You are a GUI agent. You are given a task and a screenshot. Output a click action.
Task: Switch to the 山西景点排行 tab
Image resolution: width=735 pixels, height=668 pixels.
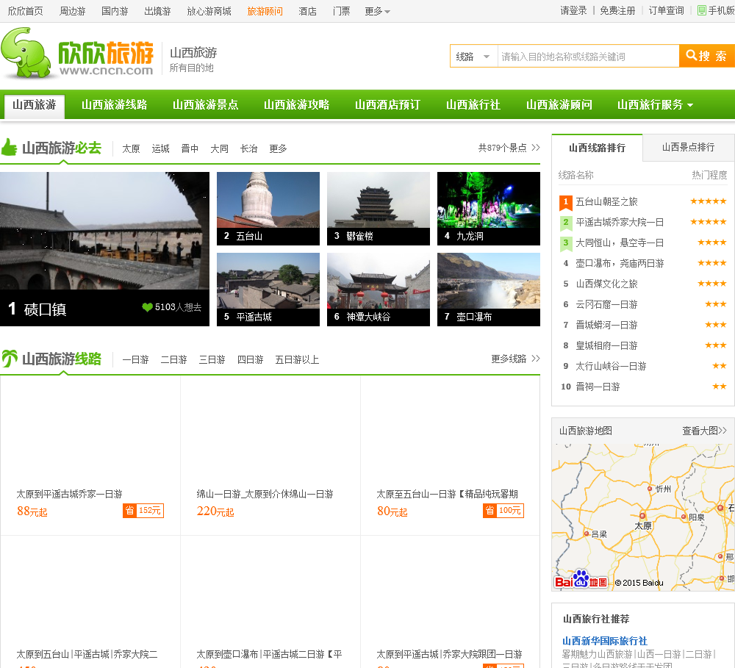[x=688, y=147]
